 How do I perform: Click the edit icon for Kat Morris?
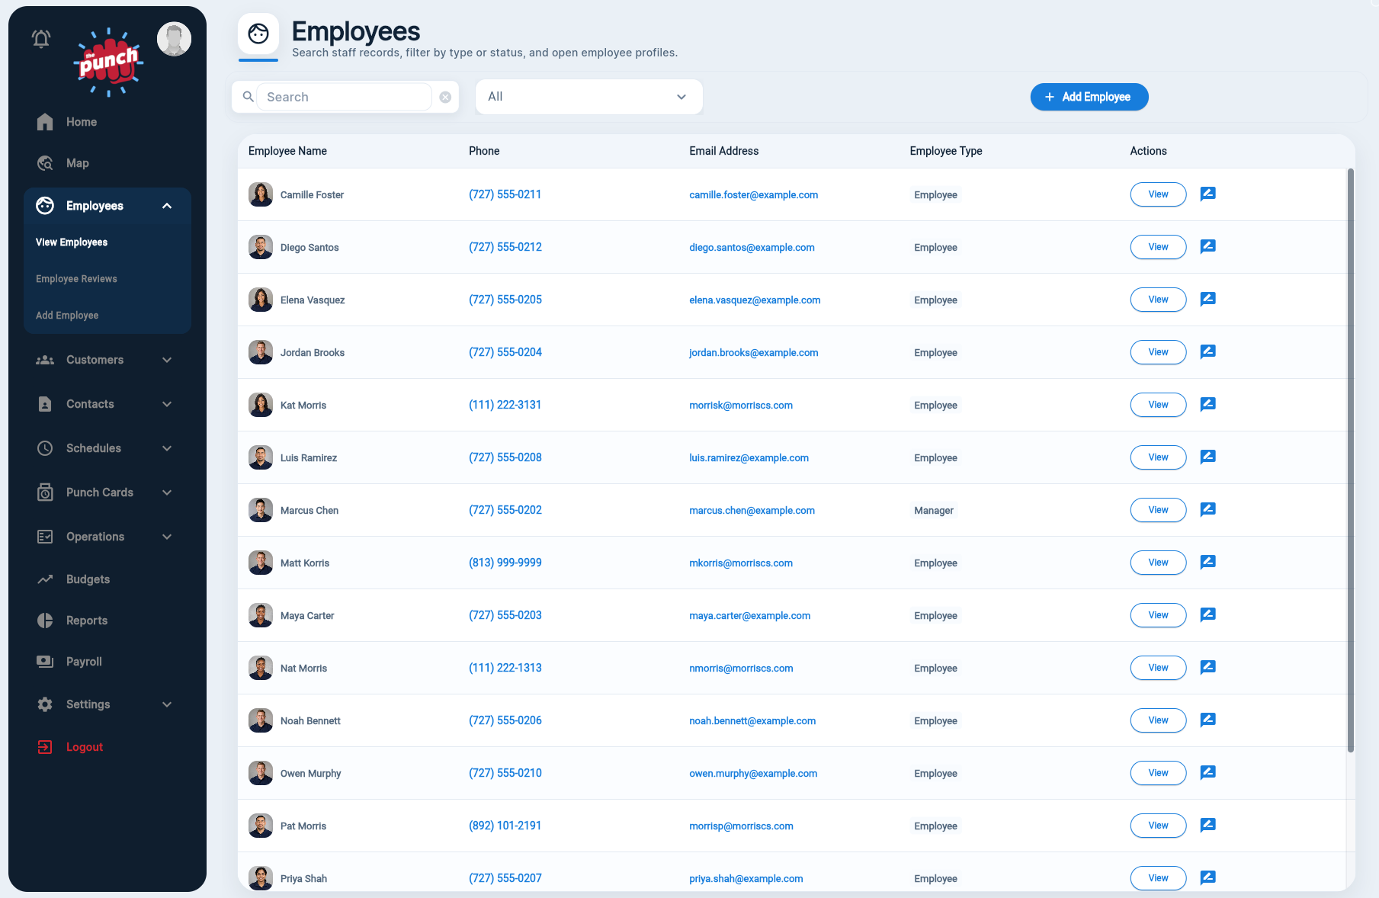point(1207,405)
